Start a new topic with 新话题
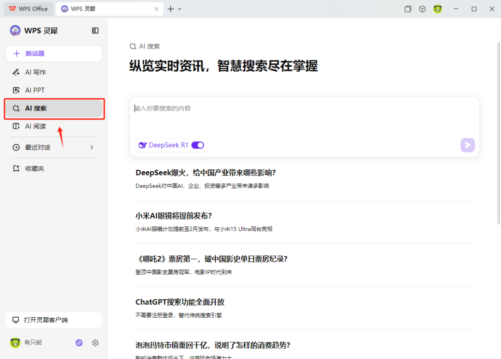The width and height of the screenshot is (501, 359). (54, 53)
